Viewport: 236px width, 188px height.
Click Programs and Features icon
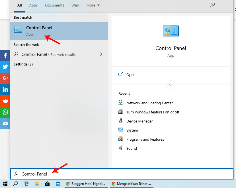(x=120, y=139)
